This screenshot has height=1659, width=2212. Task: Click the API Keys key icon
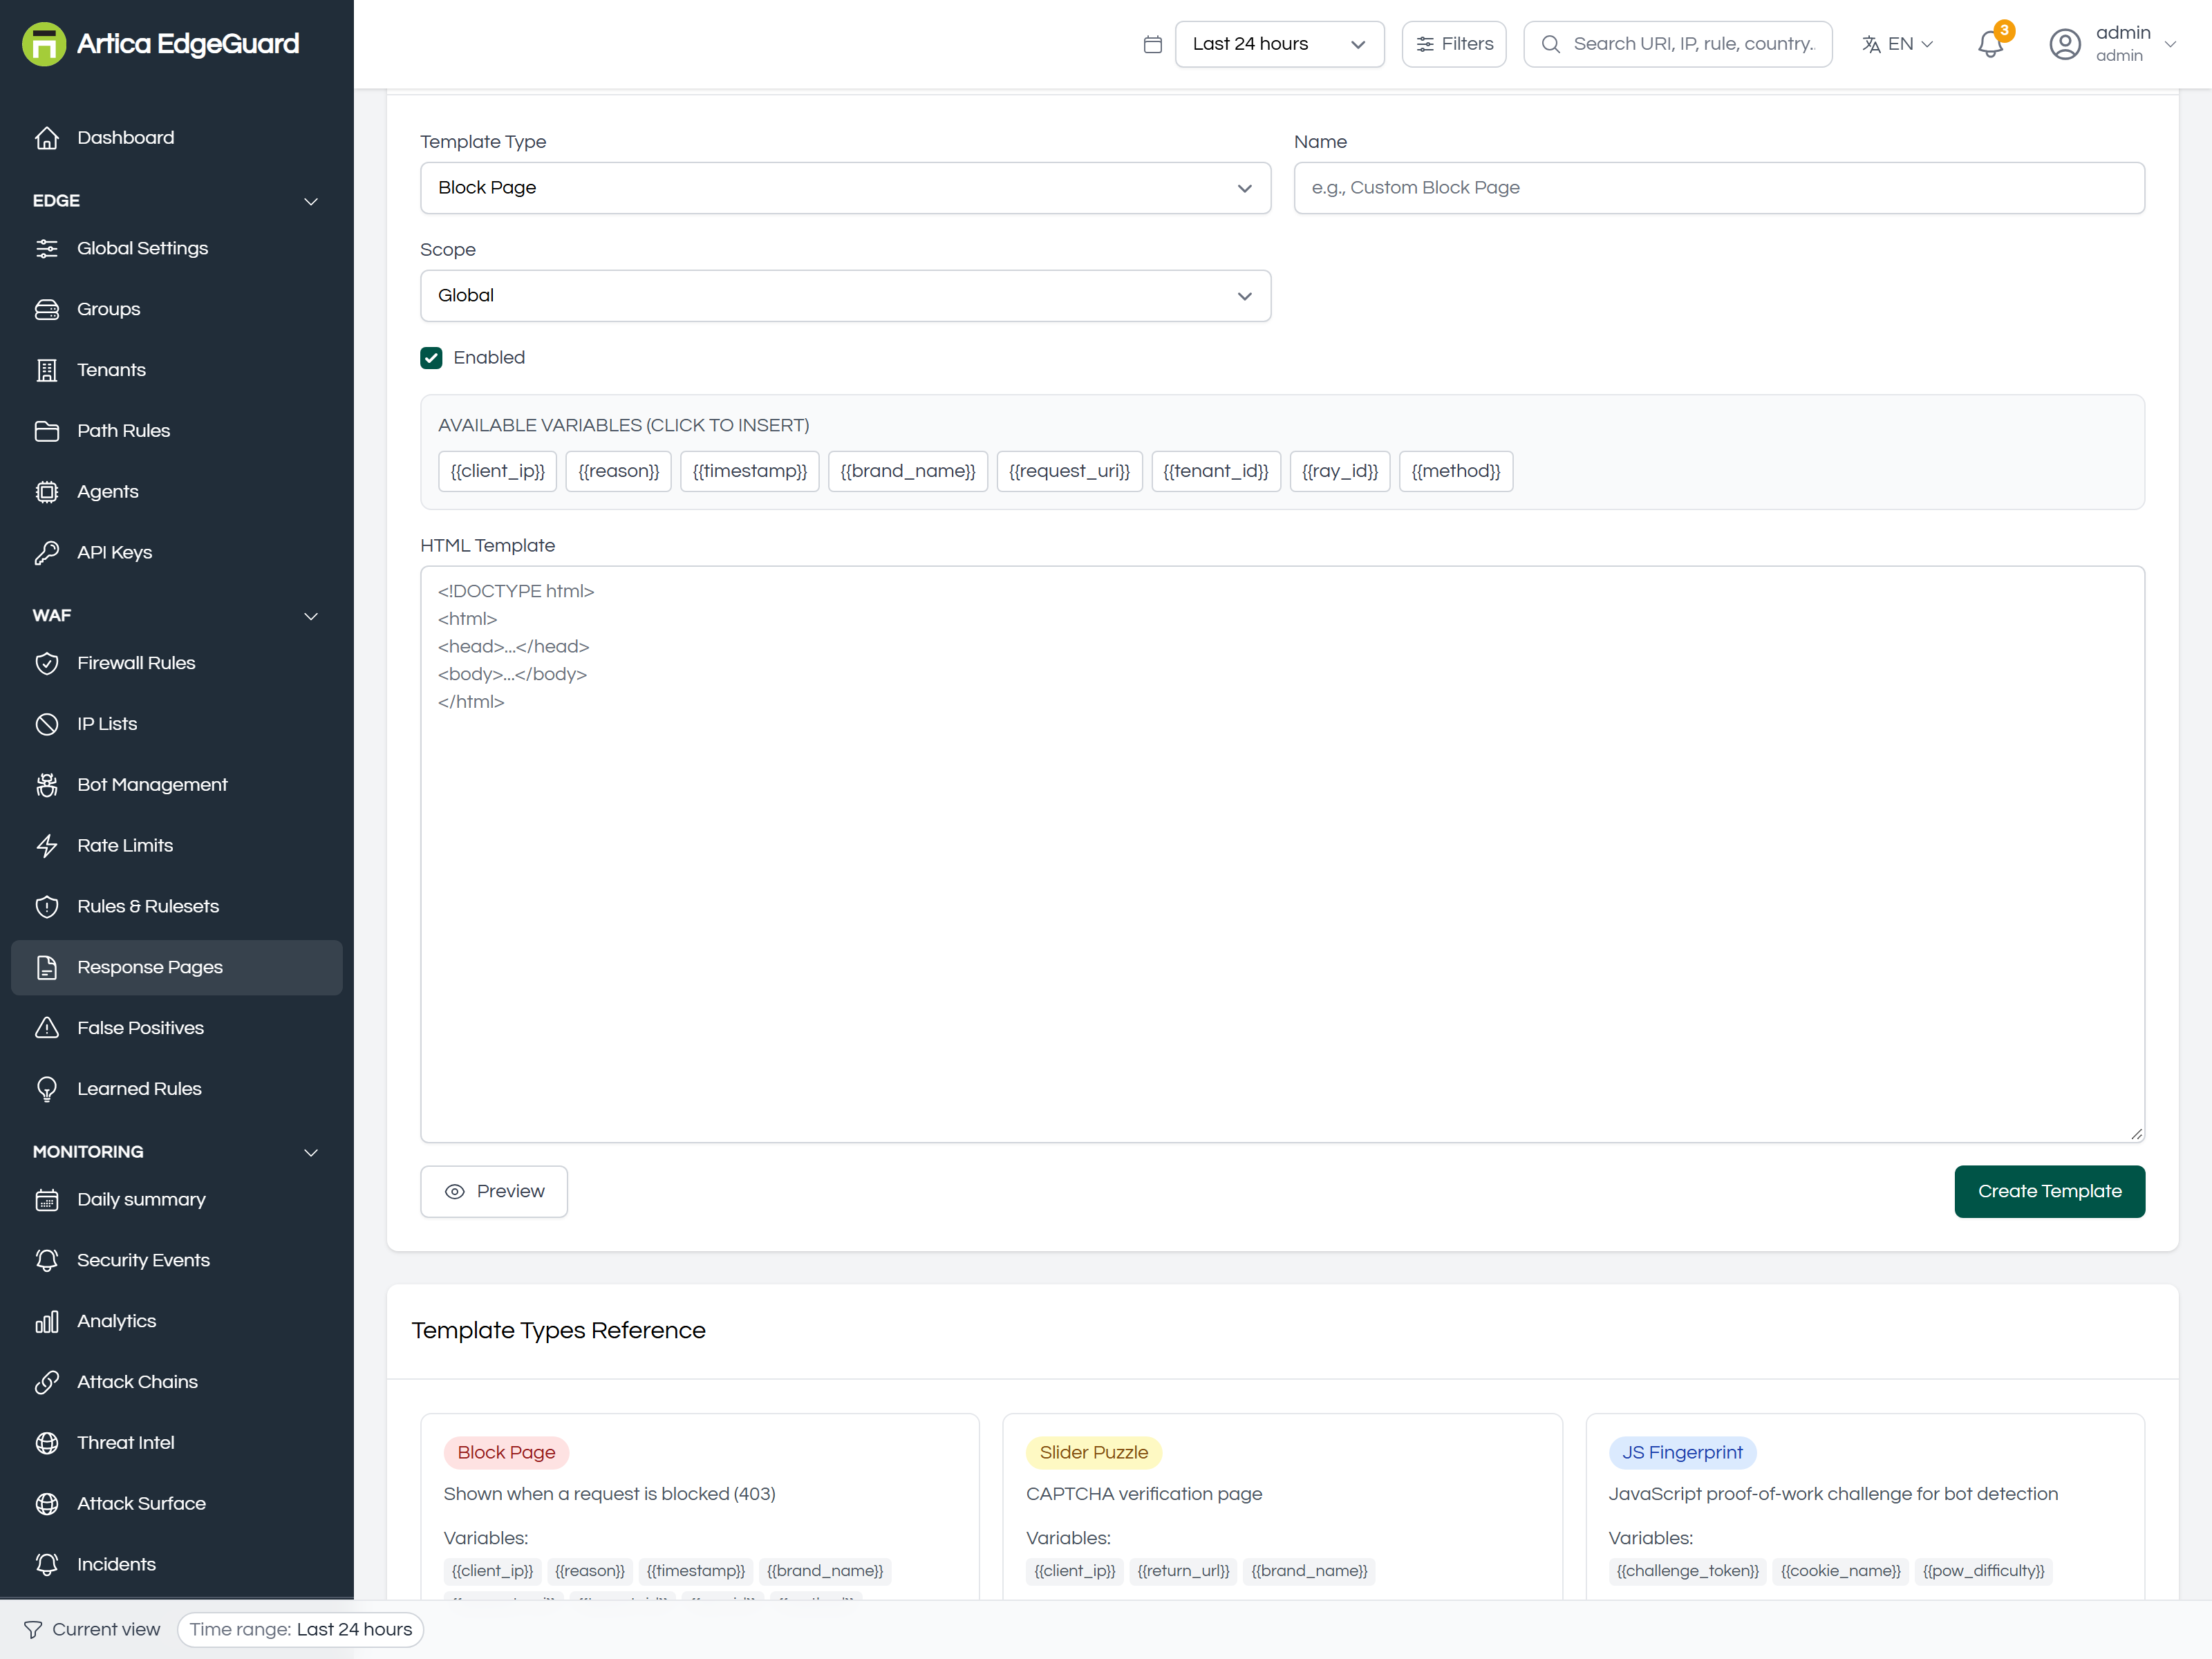click(47, 553)
